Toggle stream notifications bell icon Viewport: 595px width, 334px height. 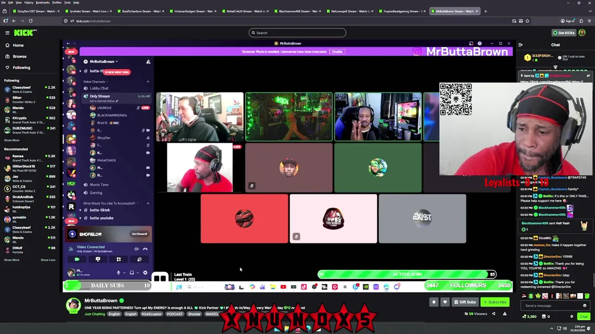434,302
